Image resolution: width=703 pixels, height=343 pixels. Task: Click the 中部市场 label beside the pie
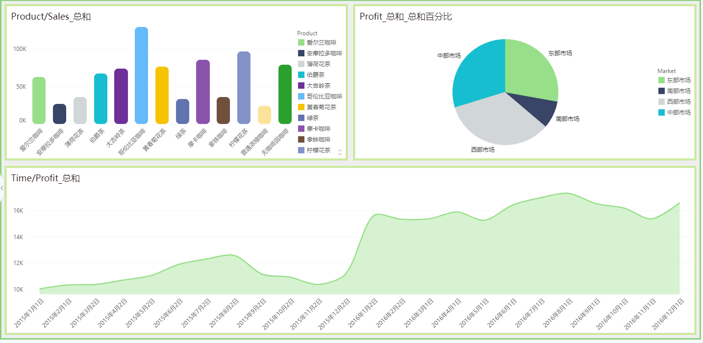tap(449, 56)
